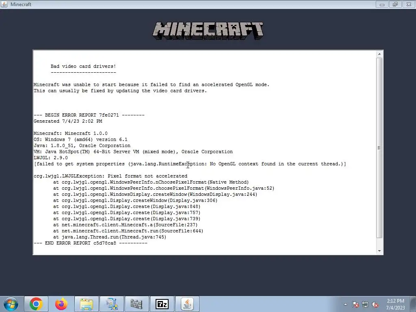Click the Minecraft.a(SourceFile:237) stack line
Image resolution: width=416 pixels, height=312 pixels.
[x=126, y=225]
